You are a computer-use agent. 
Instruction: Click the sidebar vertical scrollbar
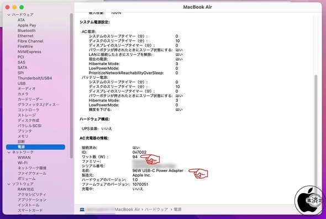[x=71, y=85]
